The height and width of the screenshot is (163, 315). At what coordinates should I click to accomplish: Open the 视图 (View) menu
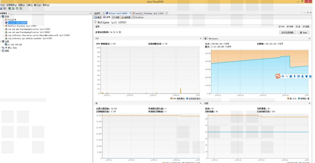tap(21, 5)
